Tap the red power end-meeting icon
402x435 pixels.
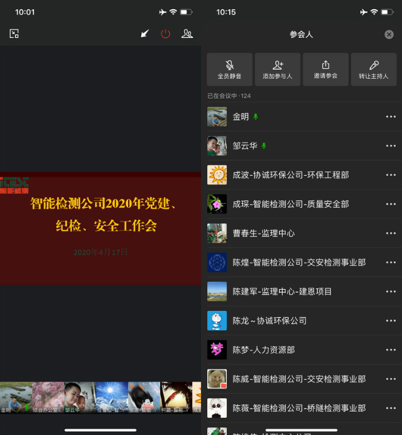point(165,34)
